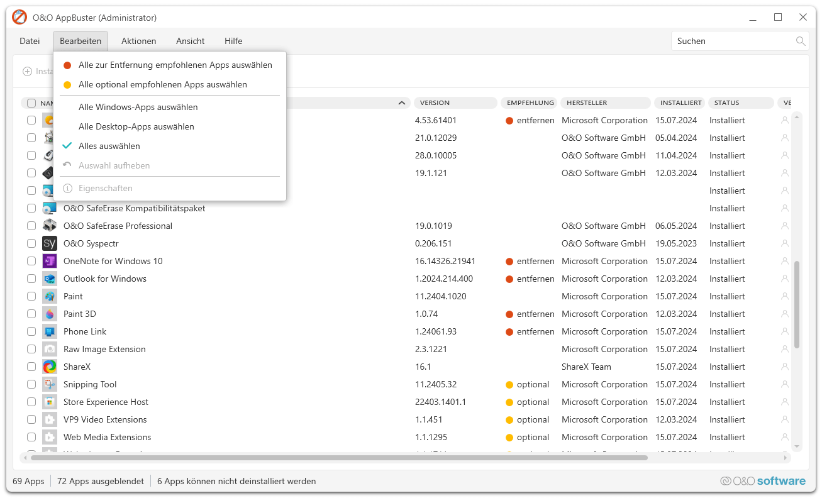Check the O&O SafeErase Professional checkbox

[x=31, y=226]
